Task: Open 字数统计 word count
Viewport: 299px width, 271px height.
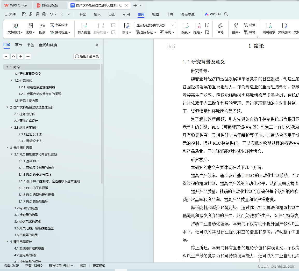Action: tap(59, 25)
